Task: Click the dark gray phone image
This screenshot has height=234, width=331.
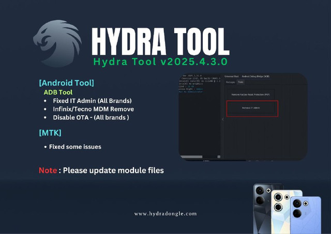Action: [263, 209]
